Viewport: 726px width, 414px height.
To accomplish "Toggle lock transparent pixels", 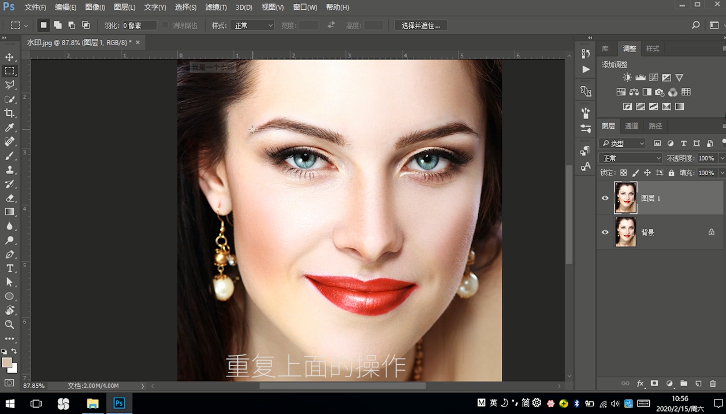I will point(623,173).
